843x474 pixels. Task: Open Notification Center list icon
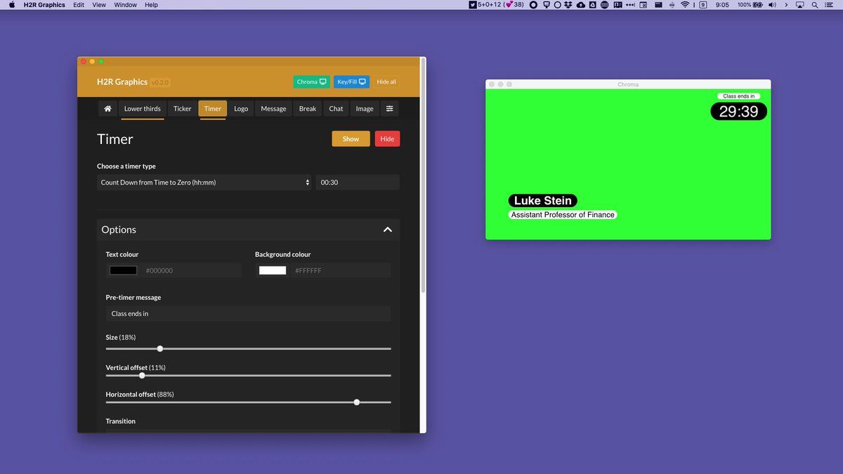click(x=830, y=5)
